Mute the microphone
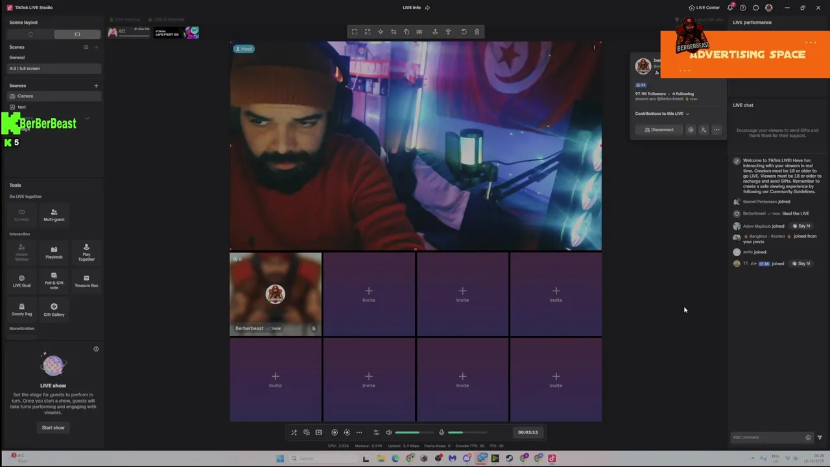This screenshot has width=830, height=467. point(442,433)
